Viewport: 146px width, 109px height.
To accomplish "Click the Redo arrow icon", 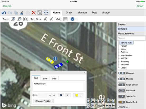I will [x=10, y=13].
